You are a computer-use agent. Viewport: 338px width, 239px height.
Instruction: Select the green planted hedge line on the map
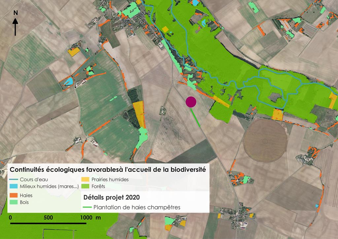[x=196, y=118]
